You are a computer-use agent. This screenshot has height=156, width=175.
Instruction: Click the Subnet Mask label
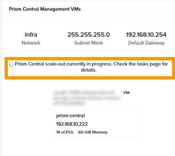[x=89, y=43]
